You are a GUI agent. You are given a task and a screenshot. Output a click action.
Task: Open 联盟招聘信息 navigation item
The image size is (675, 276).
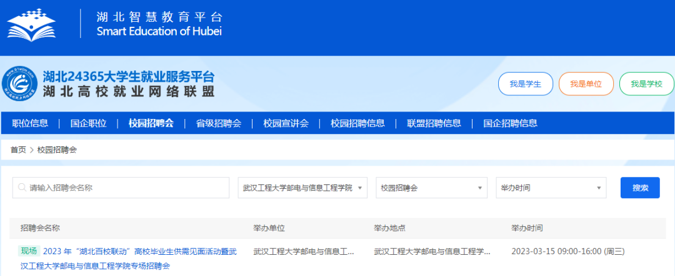[434, 123]
